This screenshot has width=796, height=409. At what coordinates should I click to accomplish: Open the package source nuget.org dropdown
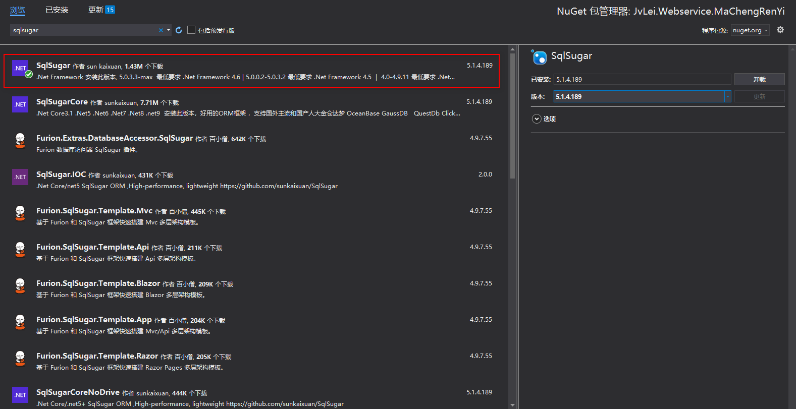coord(750,30)
